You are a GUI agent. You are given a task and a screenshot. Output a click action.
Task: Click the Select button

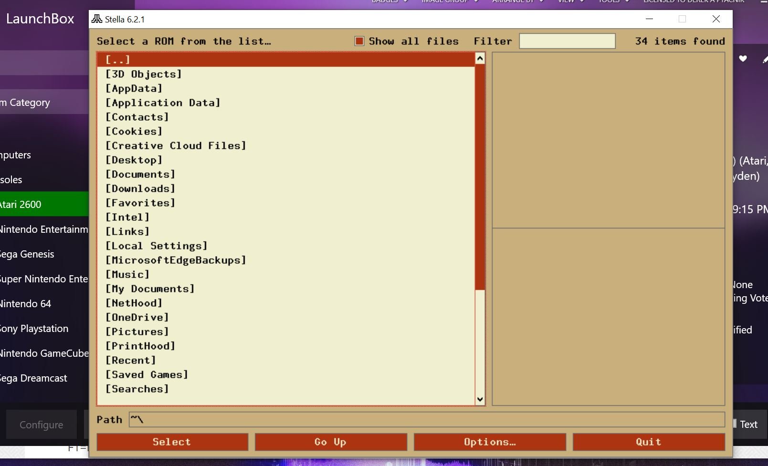172,442
